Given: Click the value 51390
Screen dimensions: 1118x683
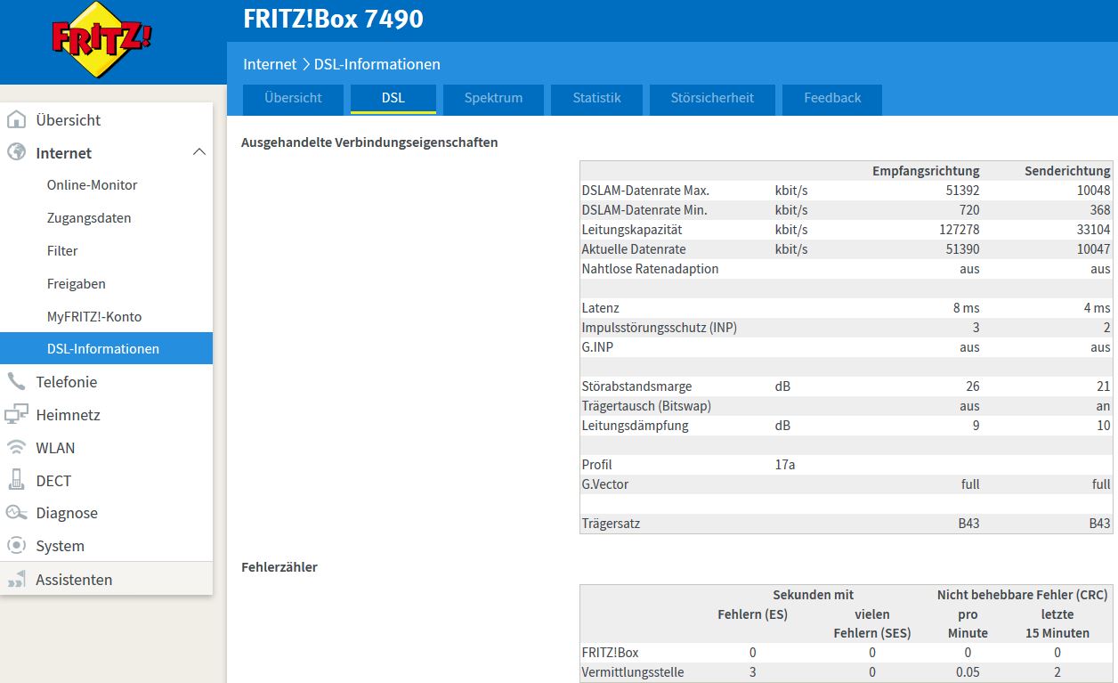Looking at the screenshot, I should 963,249.
